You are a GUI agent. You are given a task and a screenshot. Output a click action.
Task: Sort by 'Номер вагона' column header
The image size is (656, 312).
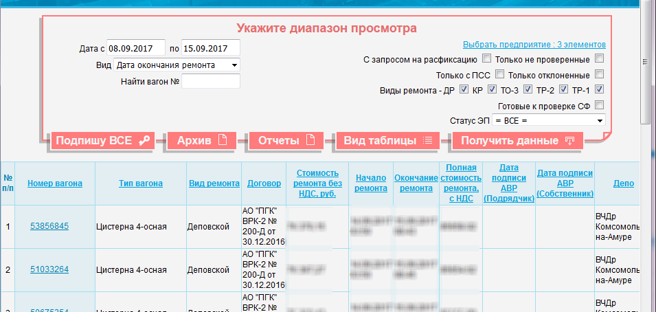pyautogui.click(x=55, y=183)
